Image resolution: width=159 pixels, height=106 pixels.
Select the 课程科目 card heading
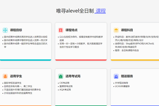pyautogui.click(x=127, y=30)
